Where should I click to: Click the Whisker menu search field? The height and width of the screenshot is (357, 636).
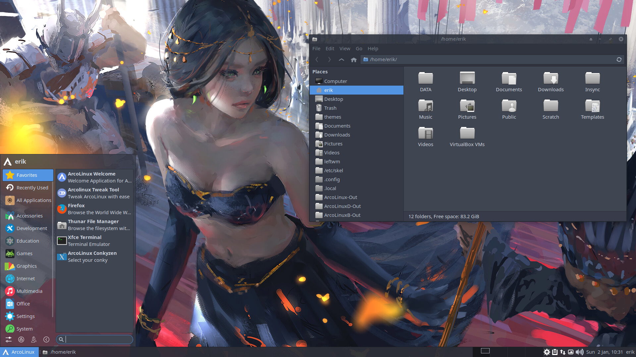coord(94,339)
